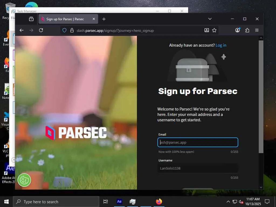The image size is (276, 207).
Task: Click the page scrollbar down arrow
Action: coord(261,187)
